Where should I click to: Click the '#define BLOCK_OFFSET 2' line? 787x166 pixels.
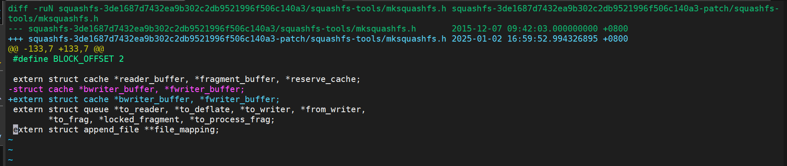68,59
